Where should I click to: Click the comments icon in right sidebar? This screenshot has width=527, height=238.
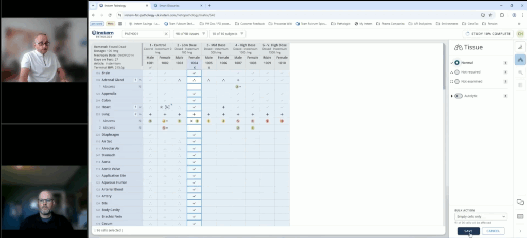point(520,202)
